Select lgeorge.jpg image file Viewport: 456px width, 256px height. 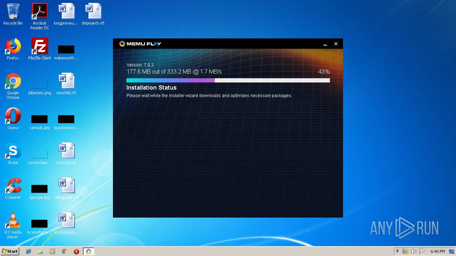[40, 191]
